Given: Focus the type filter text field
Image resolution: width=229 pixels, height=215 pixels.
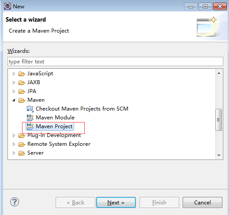Looking at the screenshot, I should (x=115, y=62).
